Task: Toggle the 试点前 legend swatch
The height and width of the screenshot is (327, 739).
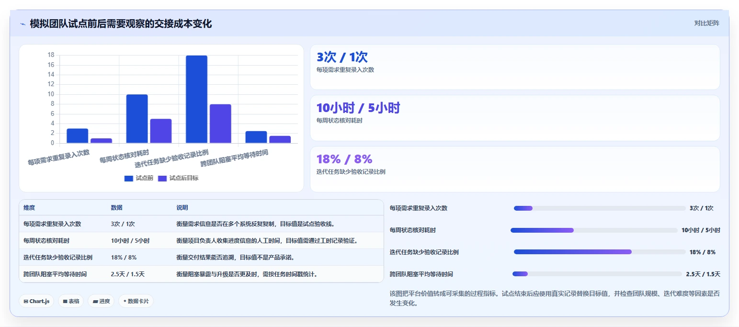Action: pyautogui.click(x=128, y=178)
